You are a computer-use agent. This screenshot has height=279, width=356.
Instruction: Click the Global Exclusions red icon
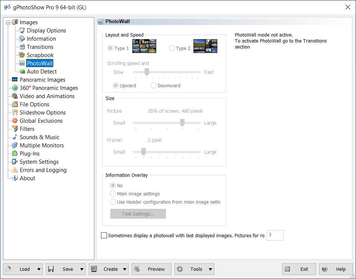[15, 120]
